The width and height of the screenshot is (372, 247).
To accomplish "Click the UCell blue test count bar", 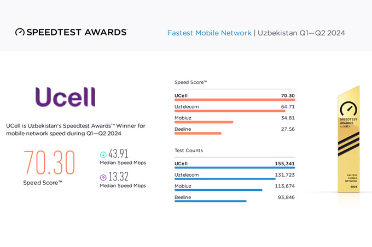I will [235, 167].
